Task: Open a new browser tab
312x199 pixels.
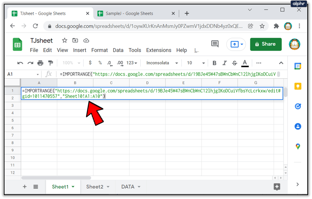Action: (187, 14)
